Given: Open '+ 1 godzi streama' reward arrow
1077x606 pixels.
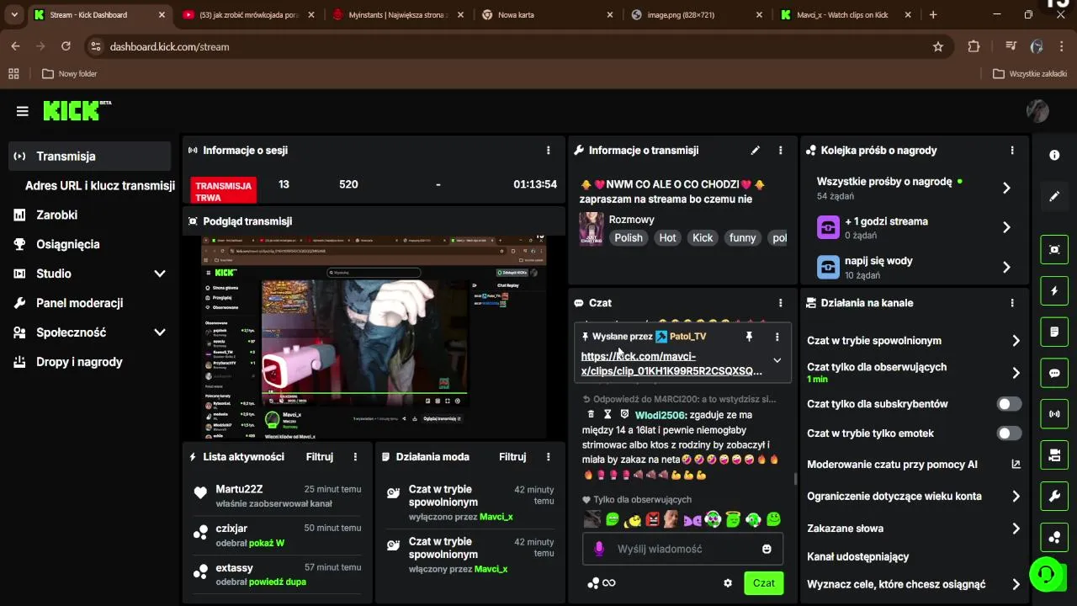Looking at the screenshot, I should (x=1006, y=227).
